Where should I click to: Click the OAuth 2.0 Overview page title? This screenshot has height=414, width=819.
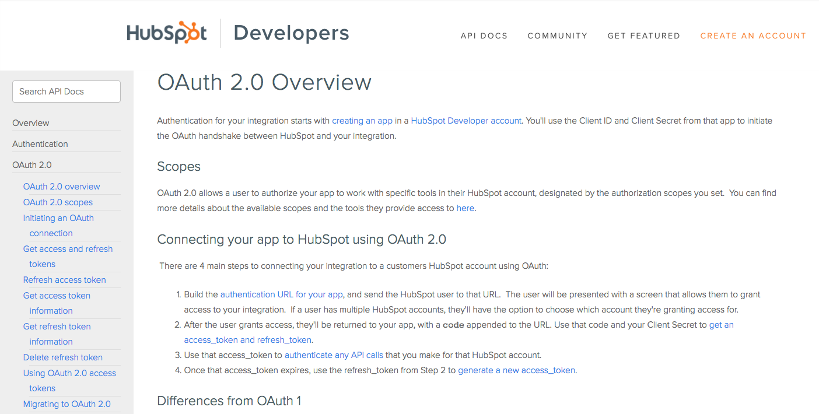point(264,82)
